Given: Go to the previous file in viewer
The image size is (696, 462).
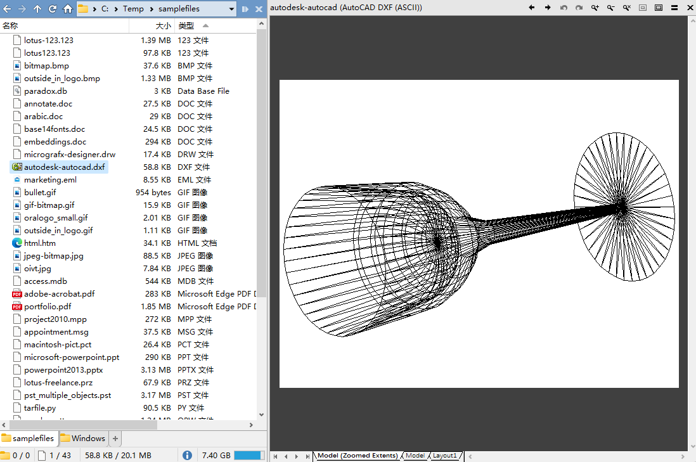Looking at the screenshot, I should pyautogui.click(x=532, y=8).
